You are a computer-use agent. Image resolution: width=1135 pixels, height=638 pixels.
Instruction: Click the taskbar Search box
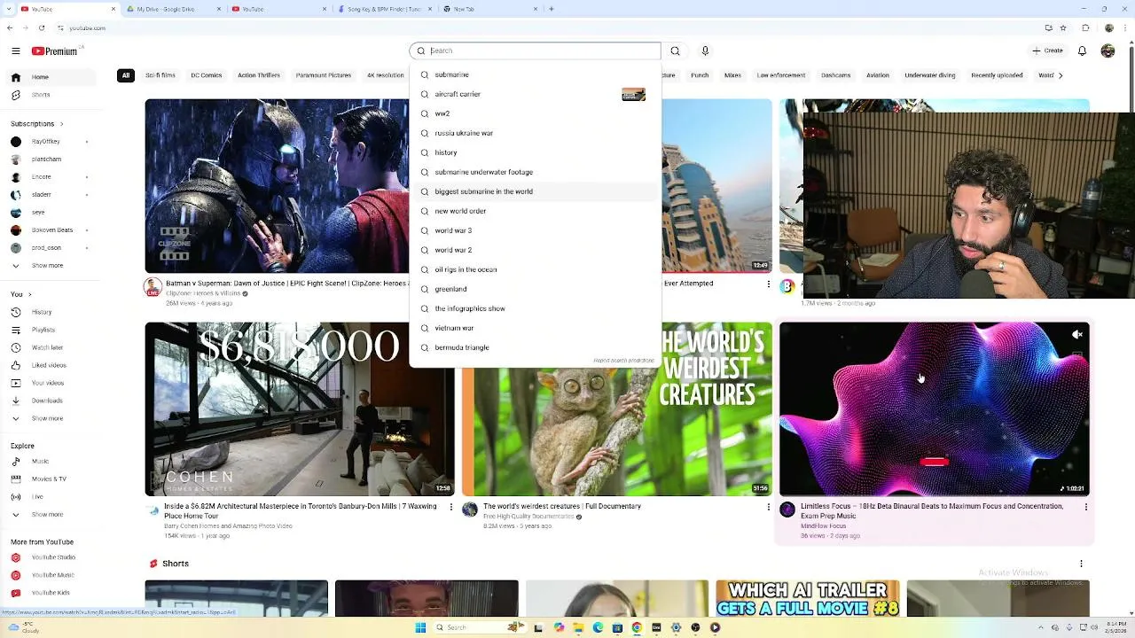(479, 627)
